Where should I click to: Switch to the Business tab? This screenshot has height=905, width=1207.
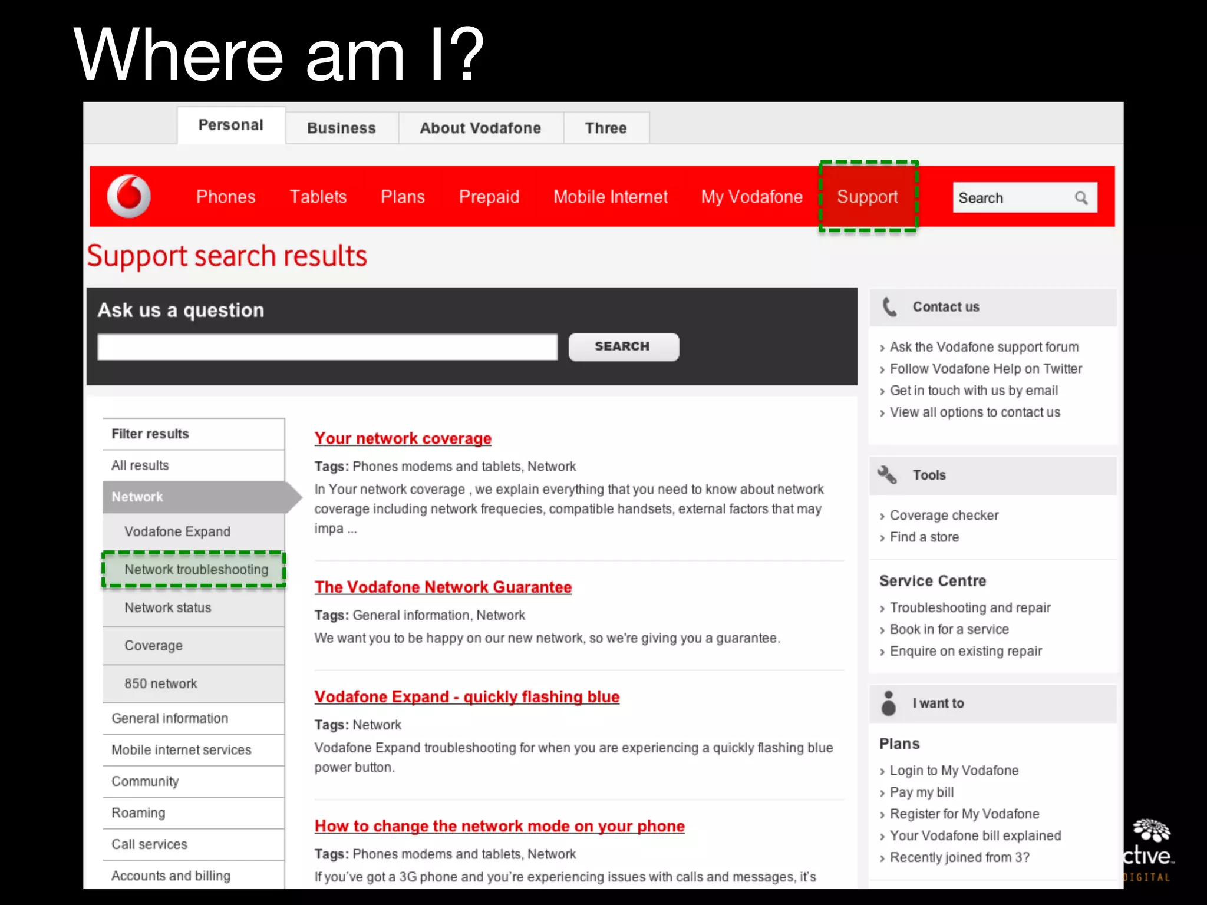[341, 128]
